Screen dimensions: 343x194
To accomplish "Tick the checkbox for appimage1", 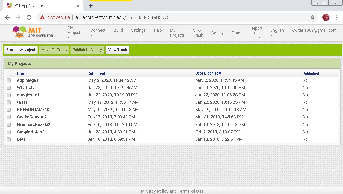I will coord(9,80).
